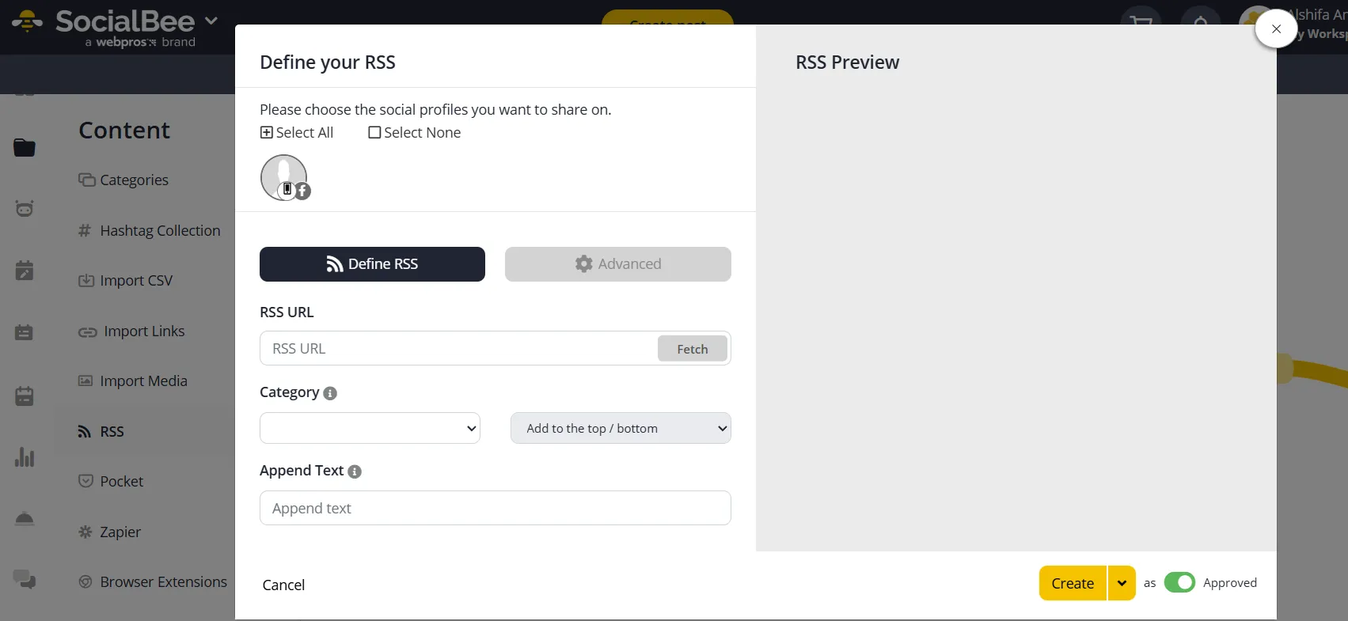Check the Select None box

point(375,133)
